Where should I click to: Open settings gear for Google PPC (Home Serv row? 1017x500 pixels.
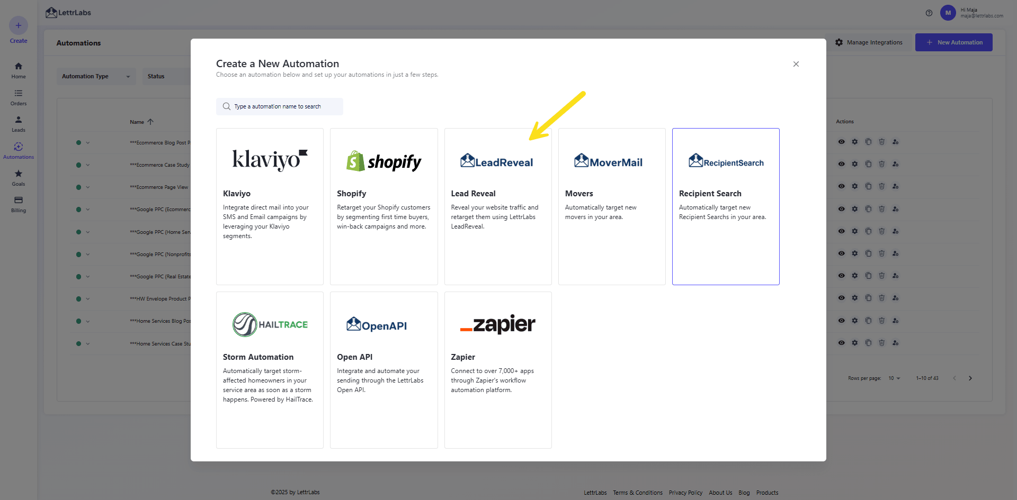point(854,231)
